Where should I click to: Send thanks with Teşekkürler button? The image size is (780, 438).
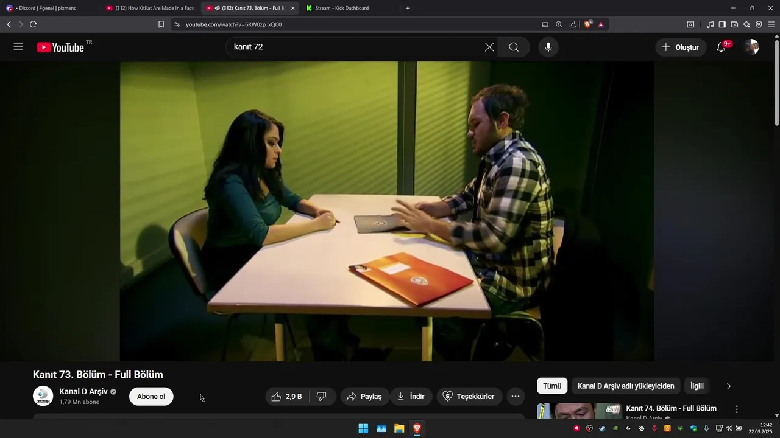(469, 397)
